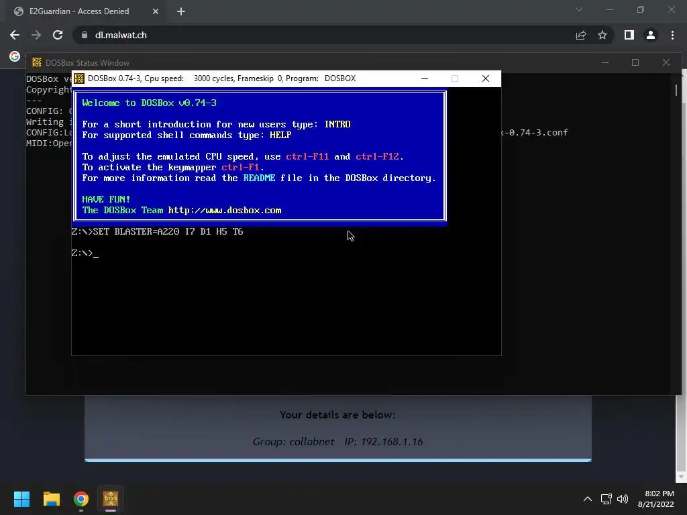Open a new Chrome tab

[x=181, y=11]
